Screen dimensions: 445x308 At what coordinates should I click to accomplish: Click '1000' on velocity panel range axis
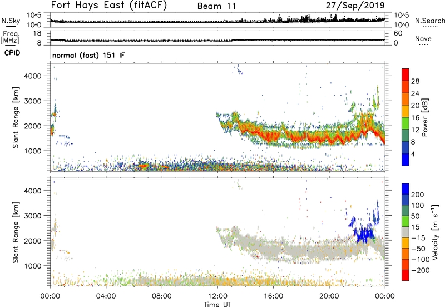point(33,266)
